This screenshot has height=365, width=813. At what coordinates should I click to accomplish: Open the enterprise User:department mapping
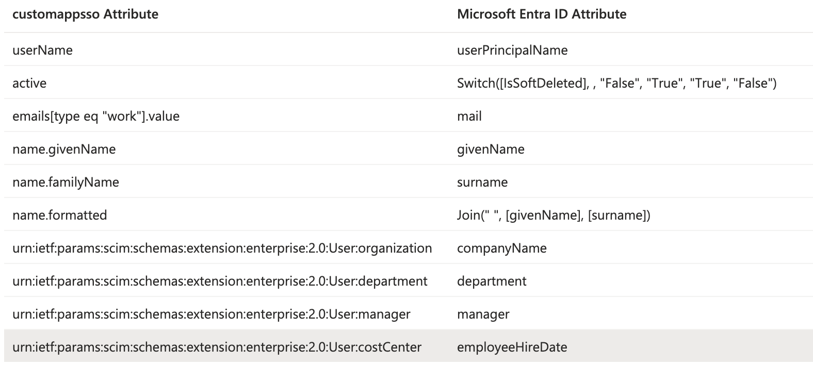click(220, 281)
